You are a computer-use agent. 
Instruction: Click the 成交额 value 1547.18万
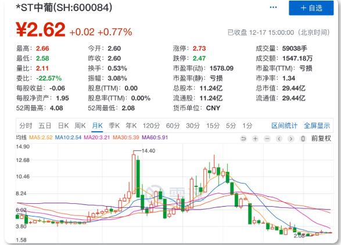tap(297, 58)
